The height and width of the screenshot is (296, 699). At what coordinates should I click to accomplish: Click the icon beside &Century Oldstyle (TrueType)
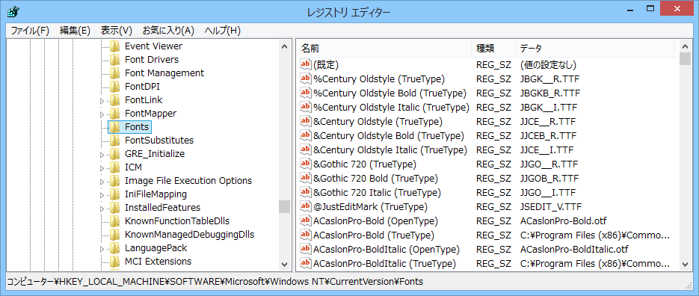(305, 121)
